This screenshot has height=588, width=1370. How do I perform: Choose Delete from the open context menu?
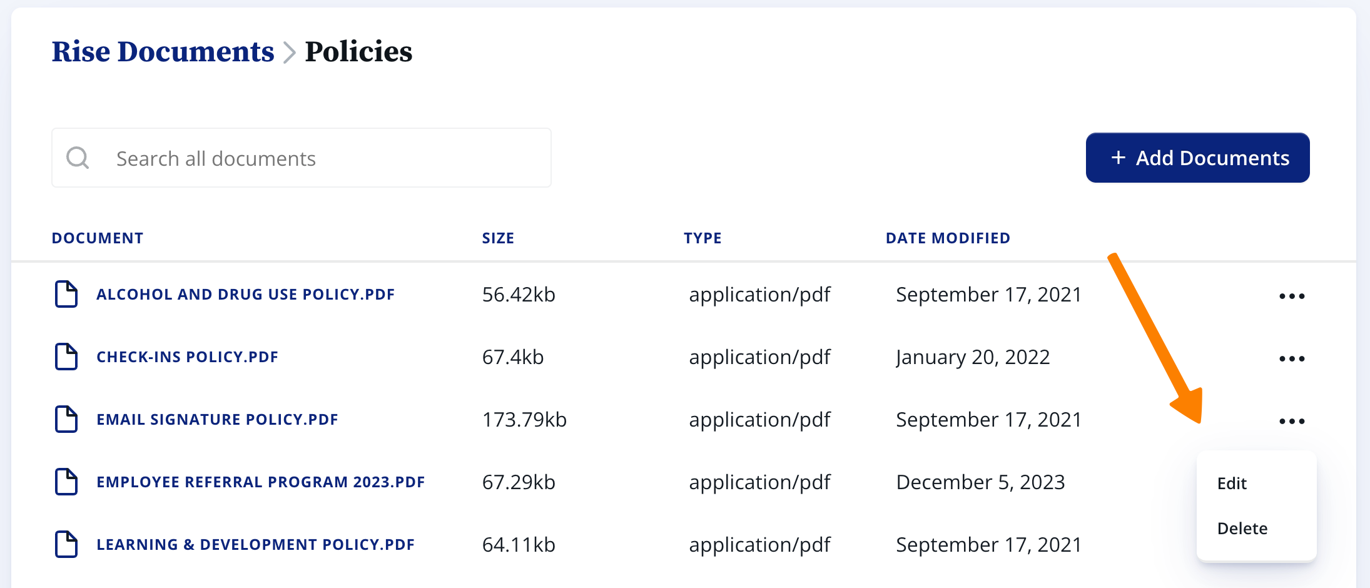1242,529
